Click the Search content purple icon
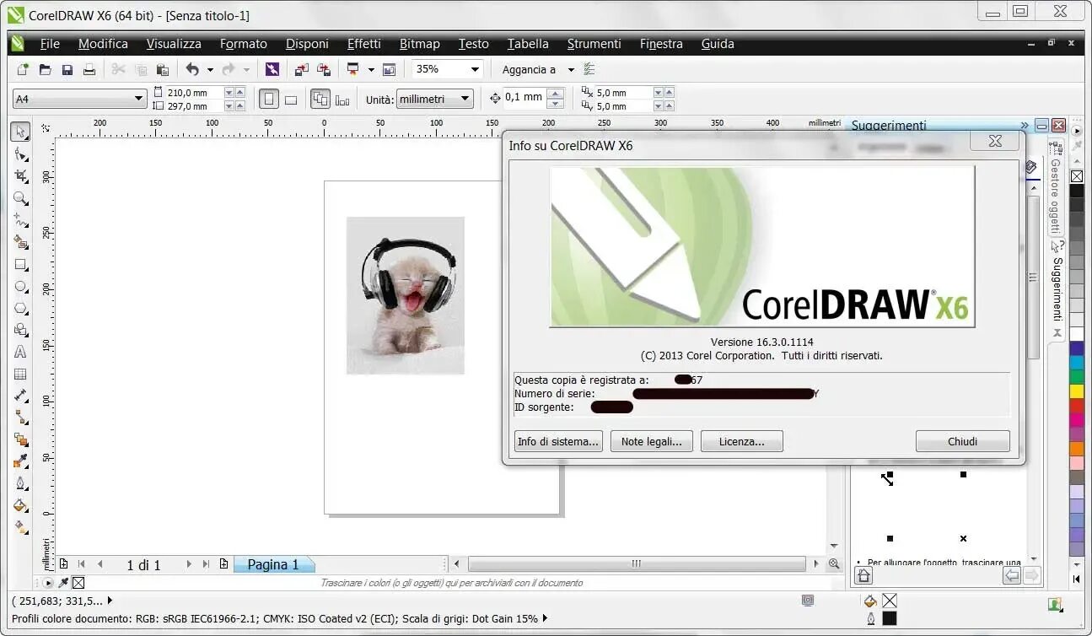1092x636 pixels. [272, 70]
